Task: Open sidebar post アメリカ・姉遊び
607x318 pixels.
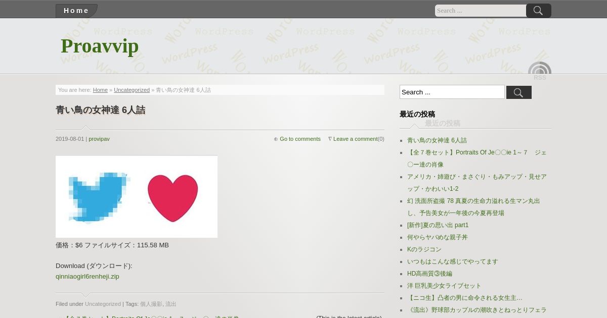Action: (x=476, y=183)
